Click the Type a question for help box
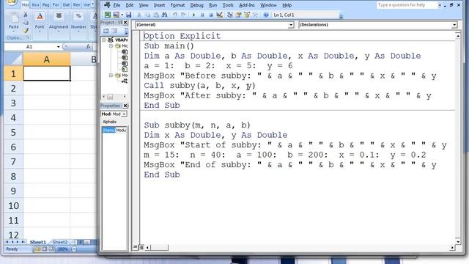469x264 pixels. pos(407,5)
